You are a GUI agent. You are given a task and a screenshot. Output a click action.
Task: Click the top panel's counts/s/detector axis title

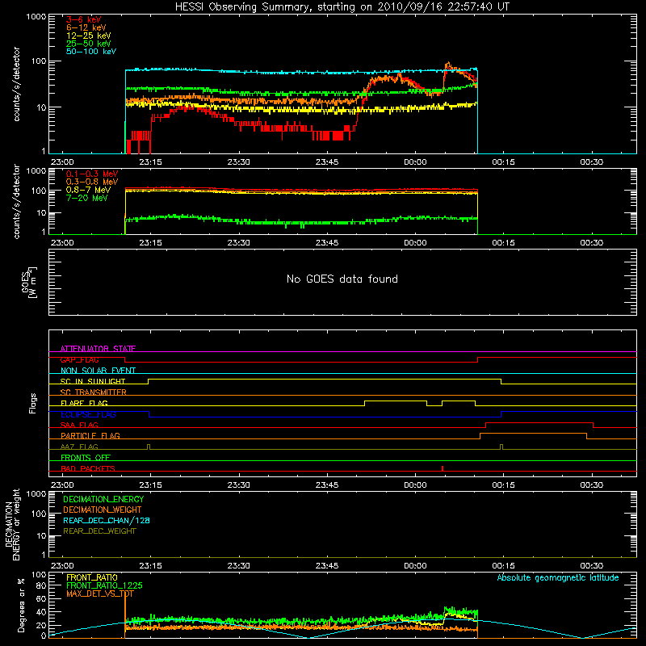coord(16,84)
